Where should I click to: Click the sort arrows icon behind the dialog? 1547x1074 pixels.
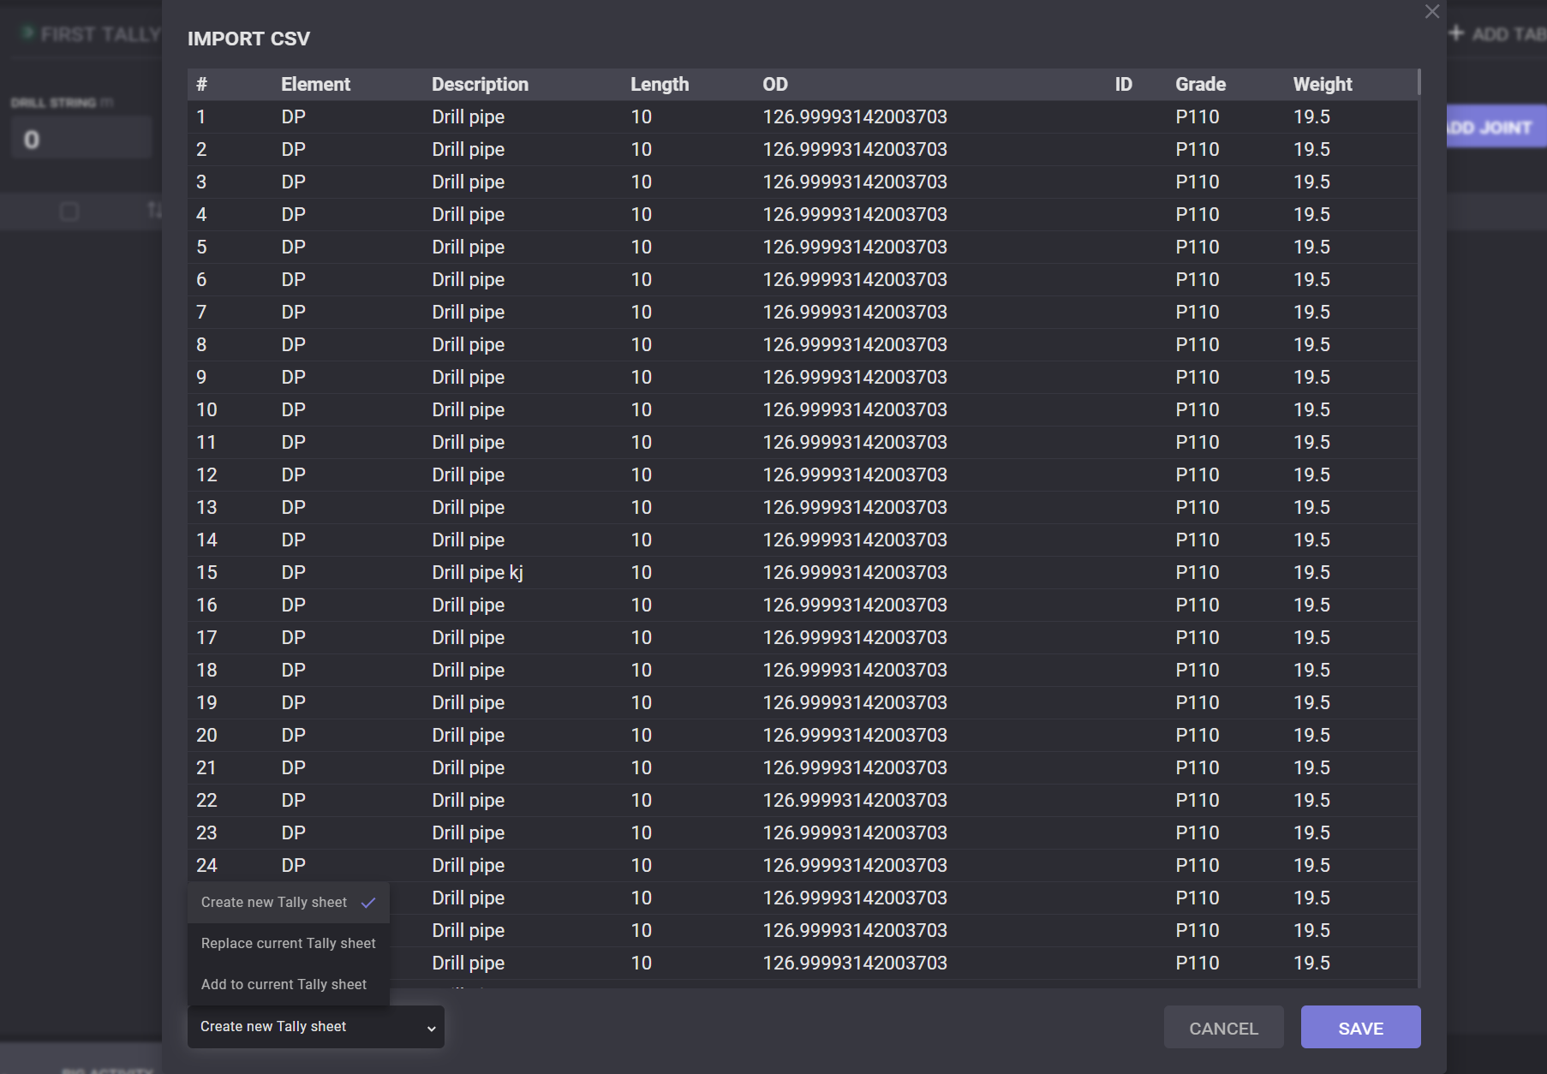coord(153,210)
